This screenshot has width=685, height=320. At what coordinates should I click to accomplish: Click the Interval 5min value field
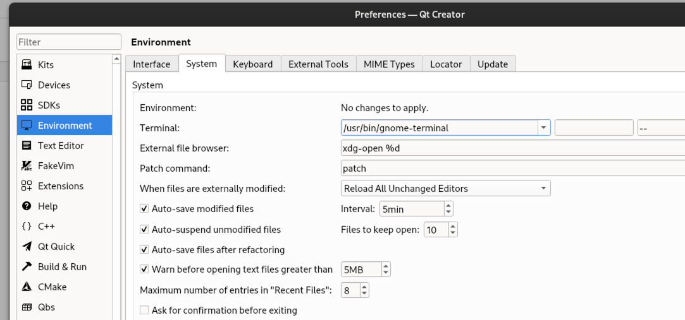tap(412, 209)
